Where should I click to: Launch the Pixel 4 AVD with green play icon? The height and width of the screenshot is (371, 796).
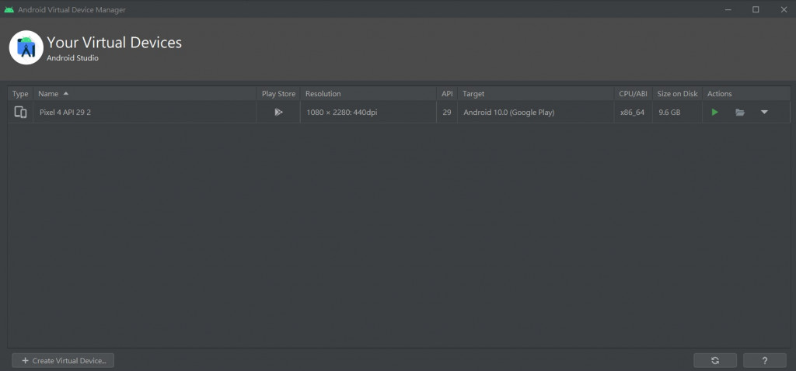coord(715,112)
